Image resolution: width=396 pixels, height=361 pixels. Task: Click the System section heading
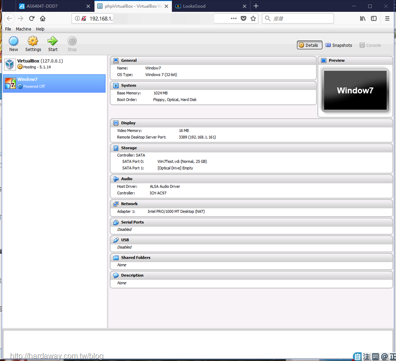[128, 86]
